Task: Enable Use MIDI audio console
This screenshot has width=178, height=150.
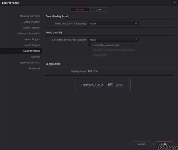Action: tap(89, 45)
